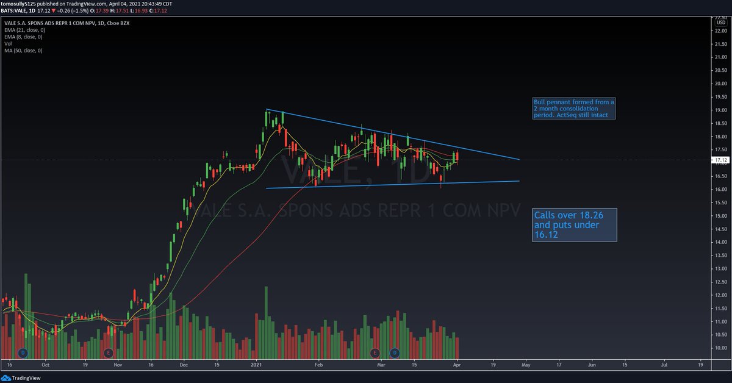The image size is (732, 383).
Task: Click the 13.00 price axis label
Action: pyautogui.click(x=720, y=269)
